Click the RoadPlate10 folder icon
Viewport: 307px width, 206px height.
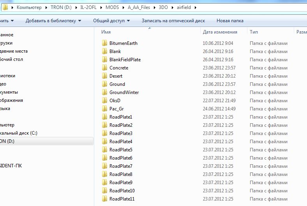(104, 190)
